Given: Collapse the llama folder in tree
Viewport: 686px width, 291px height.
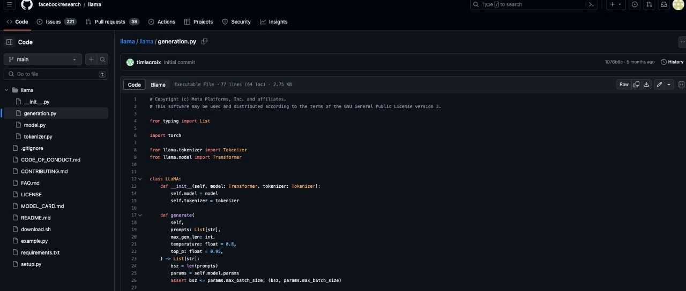Looking at the screenshot, I should click(7, 90).
